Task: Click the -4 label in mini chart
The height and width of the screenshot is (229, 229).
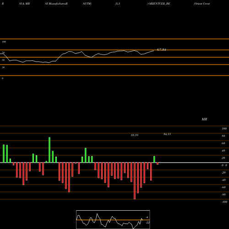Action: tap(147, 217)
